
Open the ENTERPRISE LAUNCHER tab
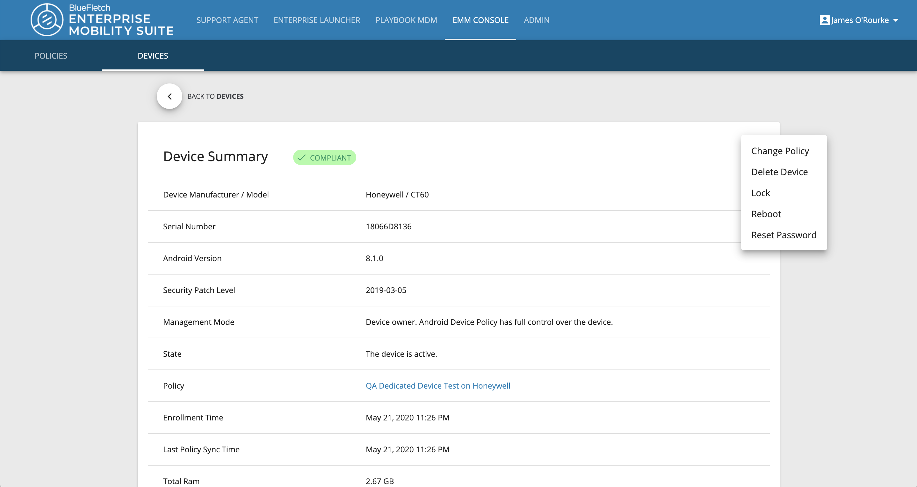pos(317,20)
